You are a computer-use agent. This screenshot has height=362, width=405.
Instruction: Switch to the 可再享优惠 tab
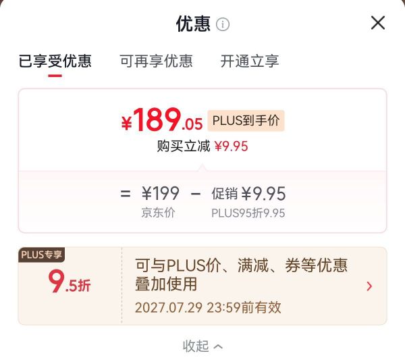pos(157,61)
